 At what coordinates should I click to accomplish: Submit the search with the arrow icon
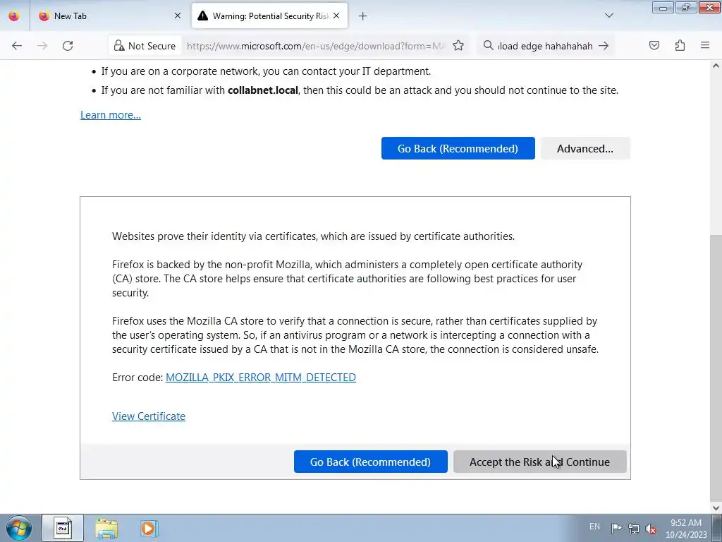click(x=604, y=46)
